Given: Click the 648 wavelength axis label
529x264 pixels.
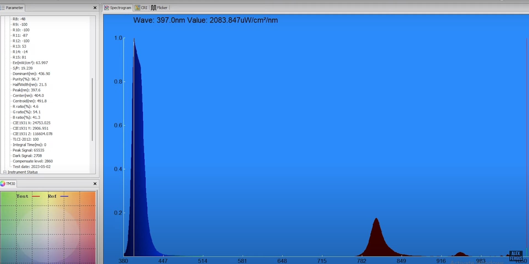Looking at the screenshot, I should tap(282, 261).
